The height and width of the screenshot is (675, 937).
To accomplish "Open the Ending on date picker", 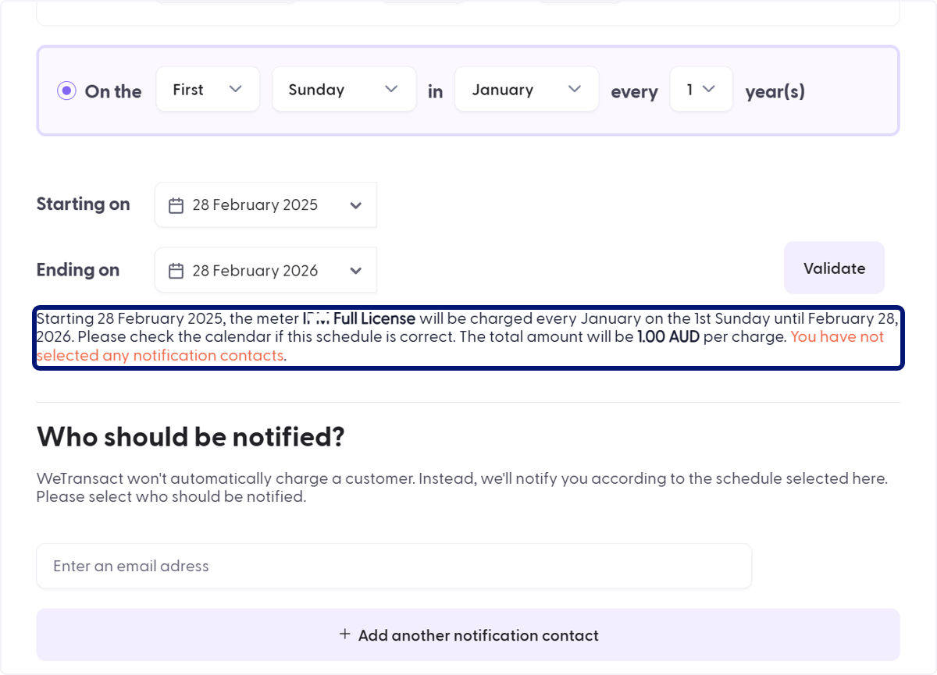I will 265,271.
